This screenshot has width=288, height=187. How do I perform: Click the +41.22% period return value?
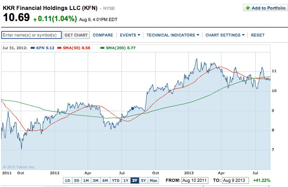[262, 180]
